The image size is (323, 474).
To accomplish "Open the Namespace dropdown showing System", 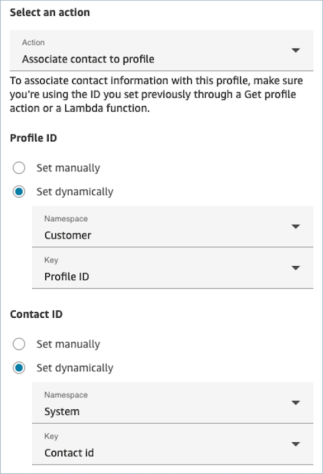I will [x=168, y=403].
